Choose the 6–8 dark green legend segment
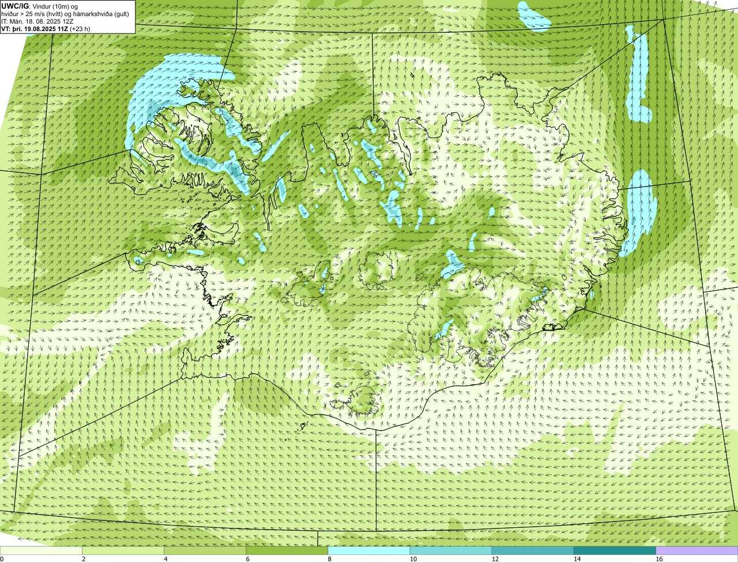The width and height of the screenshot is (738, 563). point(287,550)
